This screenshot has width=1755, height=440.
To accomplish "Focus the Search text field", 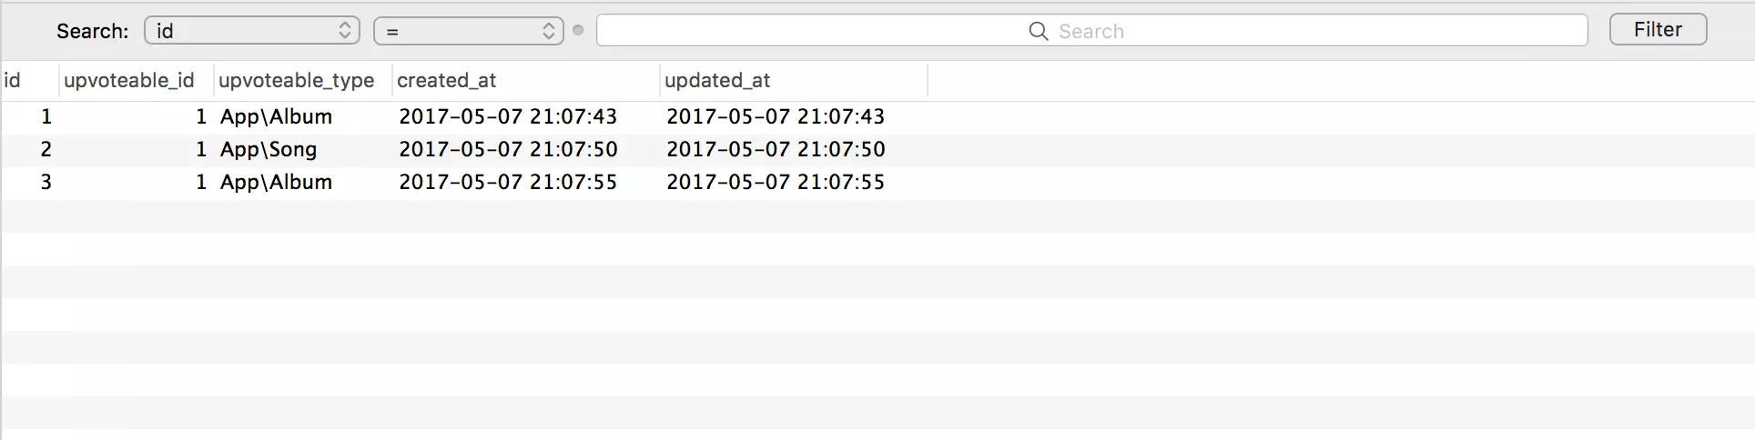I will coord(1091,31).
